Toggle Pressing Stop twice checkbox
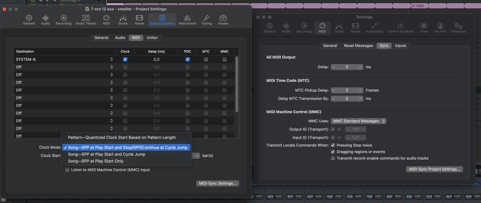This screenshot has height=203, width=481. [x=333, y=145]
